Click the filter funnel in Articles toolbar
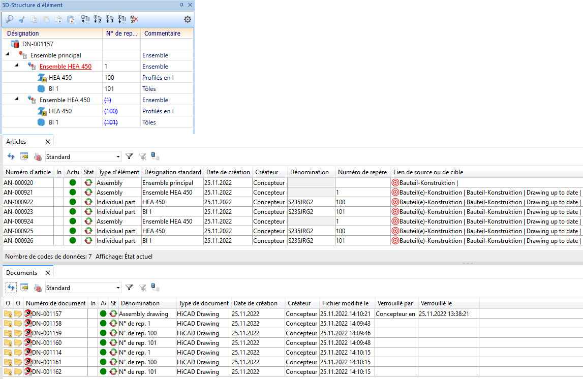This screenshot has height=379, width=583. 129,156
